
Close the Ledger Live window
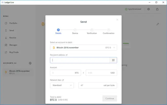163,2
